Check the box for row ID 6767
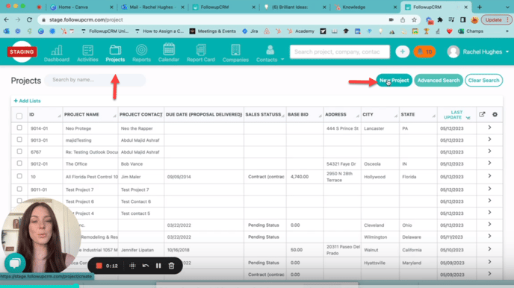Image resolution: width=514 pixels, height=288 pixels. point(19,151)
